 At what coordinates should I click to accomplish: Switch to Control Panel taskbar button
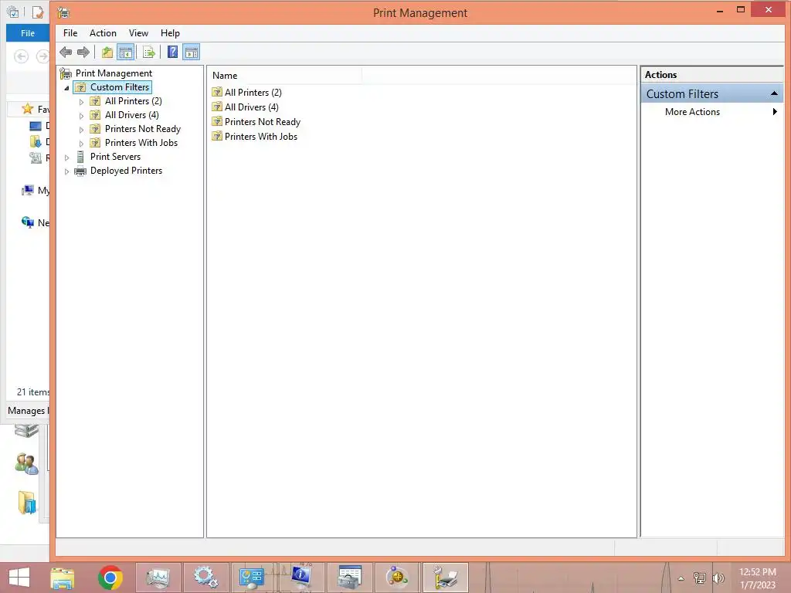[253, 578]
